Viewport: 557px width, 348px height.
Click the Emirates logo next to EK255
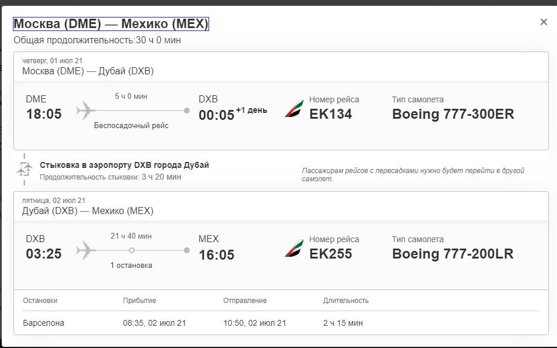tap(295, 249)
